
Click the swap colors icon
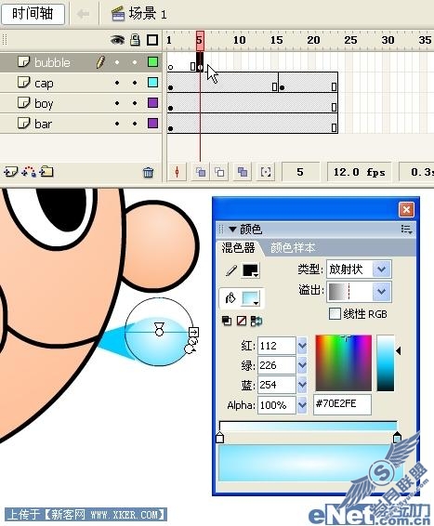pos(256,321)
